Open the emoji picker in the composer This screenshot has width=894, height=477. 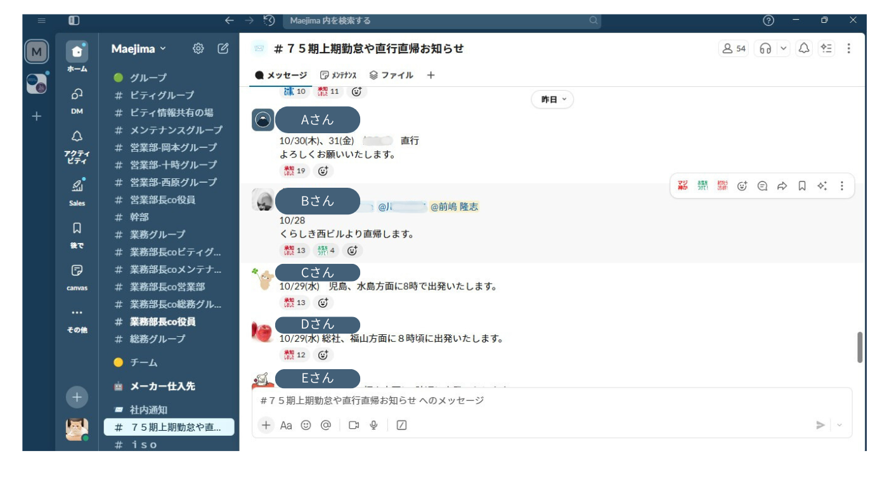pyautogui.click(x=306, y=425)
